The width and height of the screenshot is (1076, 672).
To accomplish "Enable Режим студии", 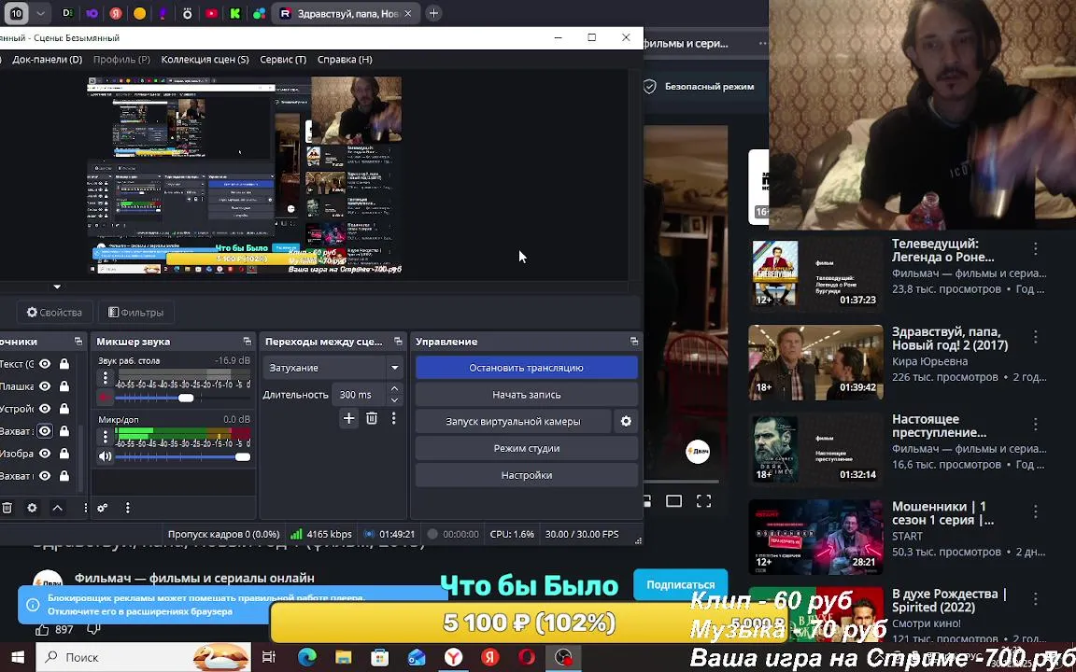I will tap(527, 448).
